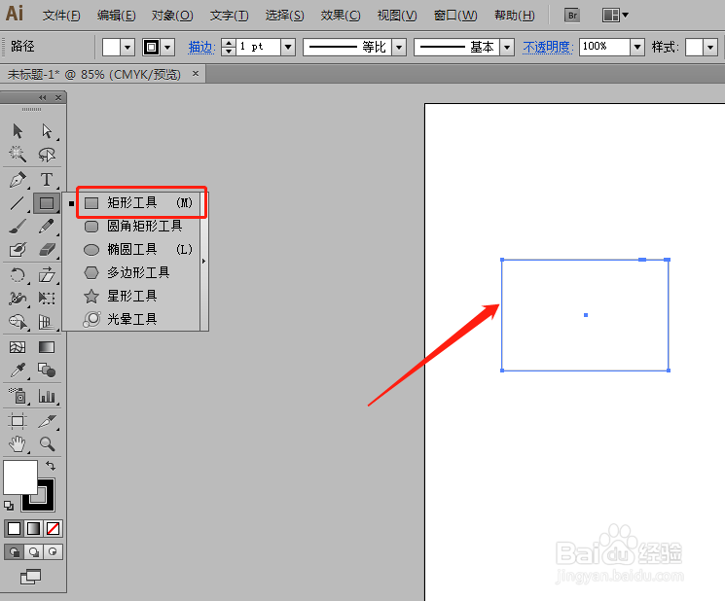The image size is (725, 601).
Task: Select the Line Segment tool
Action: (18, 203)
